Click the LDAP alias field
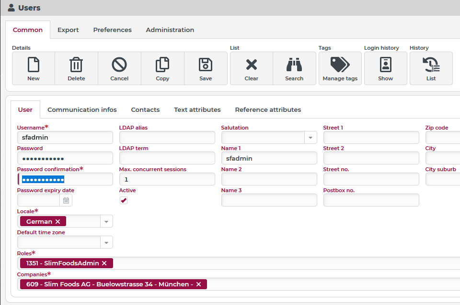The image size is (460, 305). point(167,138)
